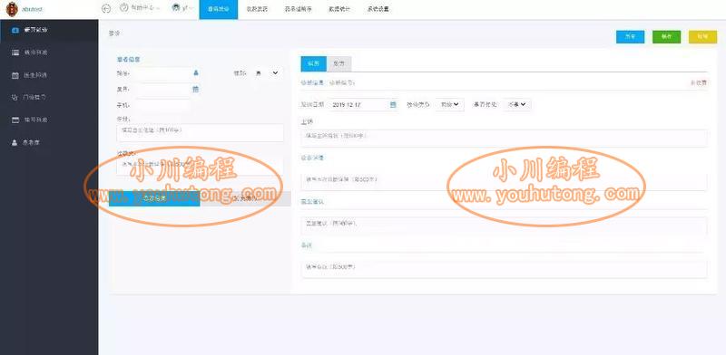Open the user avatar dropdown in the header
This screenshot has height=355, width=726.
pos(182,8)
